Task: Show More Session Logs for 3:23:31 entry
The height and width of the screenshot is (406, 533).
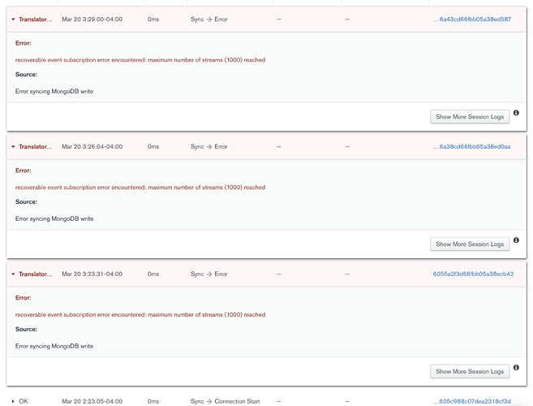Action: click(x=470, y=372)
